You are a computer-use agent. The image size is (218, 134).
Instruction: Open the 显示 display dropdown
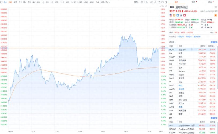[136, 2]
